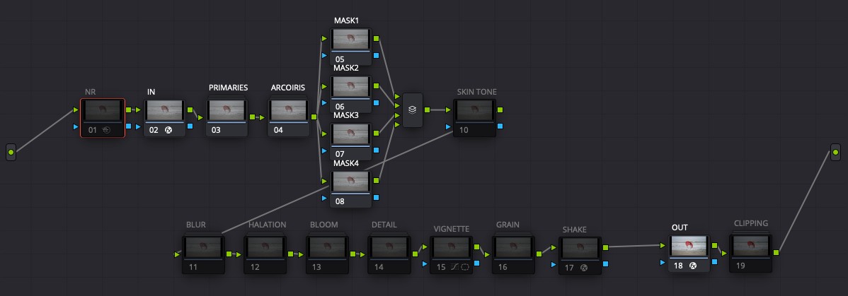This screenshot has height=296, width=848.
Task: Click the green RGB output of node 04
Action: tap(314, 117)
